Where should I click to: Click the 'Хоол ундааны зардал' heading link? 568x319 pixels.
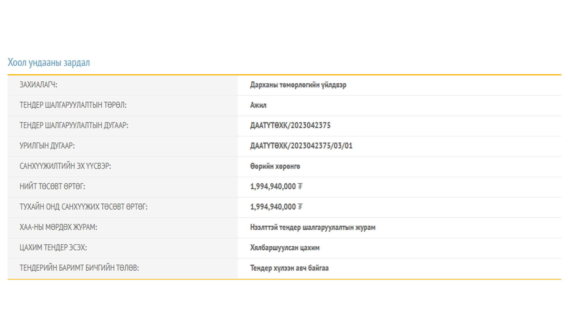click(49, 63)
